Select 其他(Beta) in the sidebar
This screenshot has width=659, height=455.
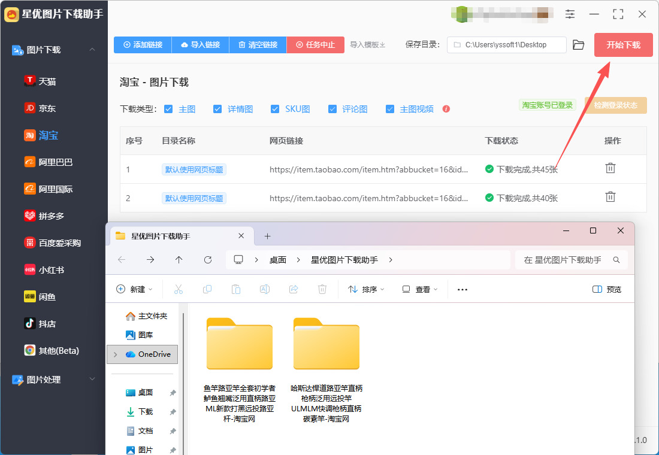click(52, 350)
